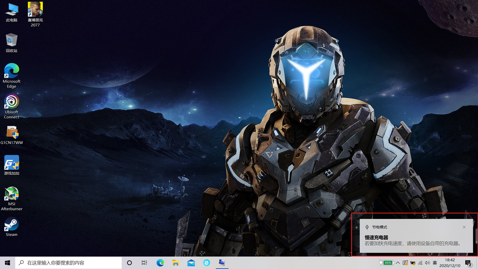This screenshot has width=478, height=269.
Task: Select the 游戏加加 desktop shortcut
Action: pyautogui.click(x=12, y=165)
